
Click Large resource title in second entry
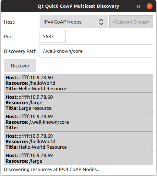35,108
